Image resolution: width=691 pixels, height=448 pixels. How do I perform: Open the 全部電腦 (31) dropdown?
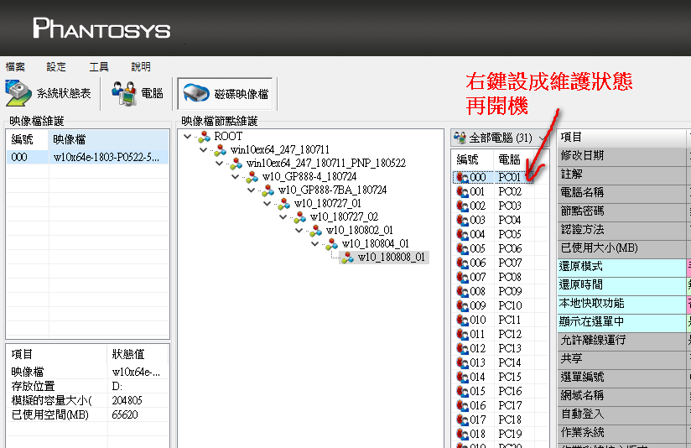coord(500,138)
